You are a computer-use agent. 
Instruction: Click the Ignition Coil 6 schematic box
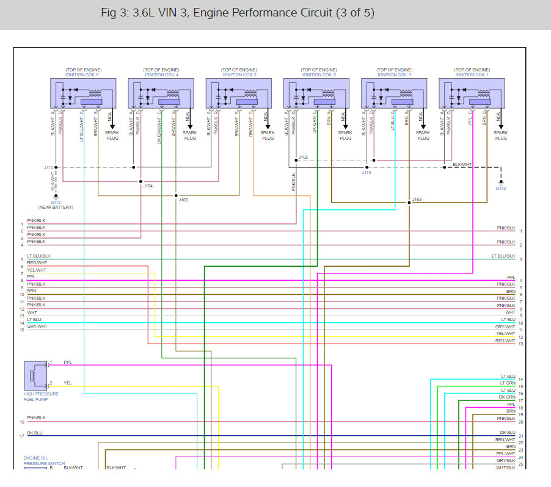[x=83, y=93]
